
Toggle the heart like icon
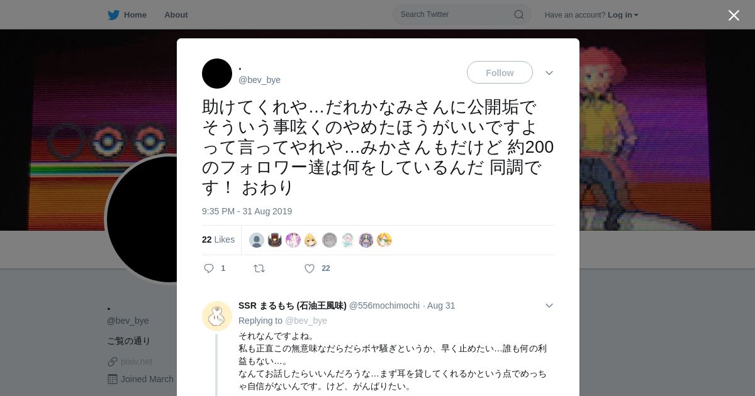click(x=310, y=268)
